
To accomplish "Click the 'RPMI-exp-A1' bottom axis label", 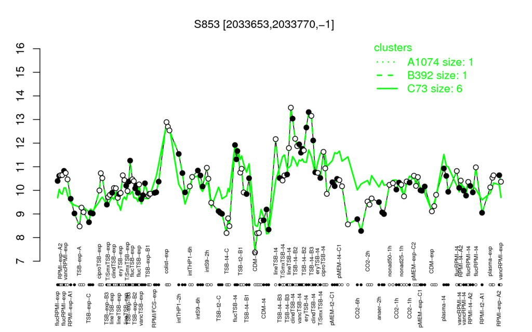I will (70, 309).
